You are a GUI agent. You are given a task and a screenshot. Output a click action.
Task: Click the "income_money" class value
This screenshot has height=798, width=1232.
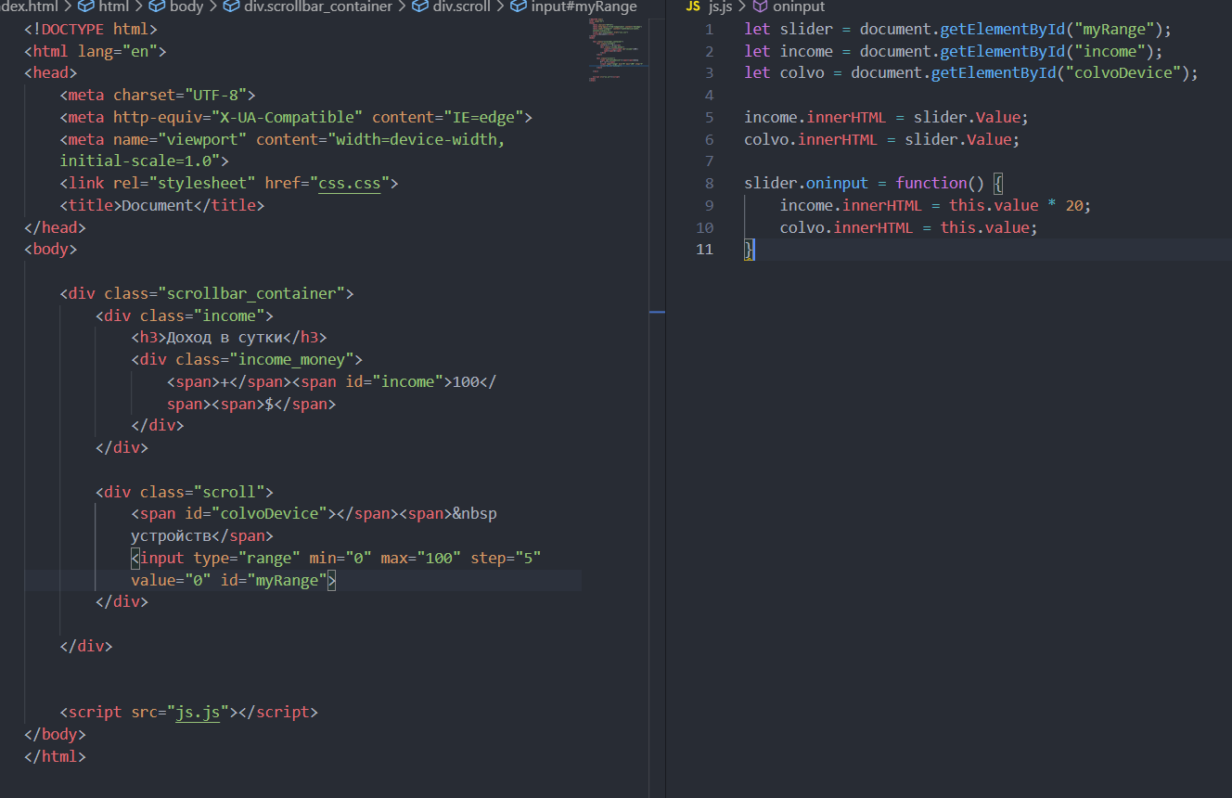tap(291, 359)
